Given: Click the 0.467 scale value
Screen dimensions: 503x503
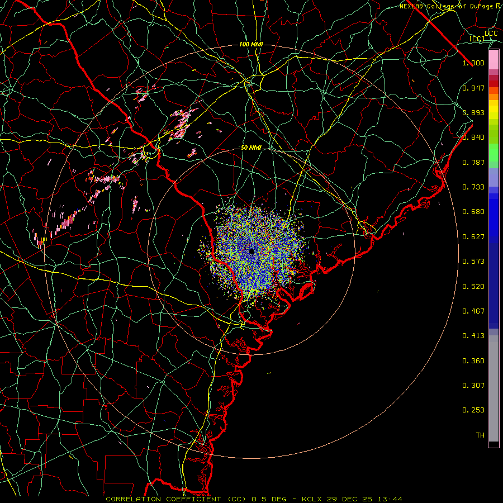Looking at the screenshot, I should (x=473, y=311).
